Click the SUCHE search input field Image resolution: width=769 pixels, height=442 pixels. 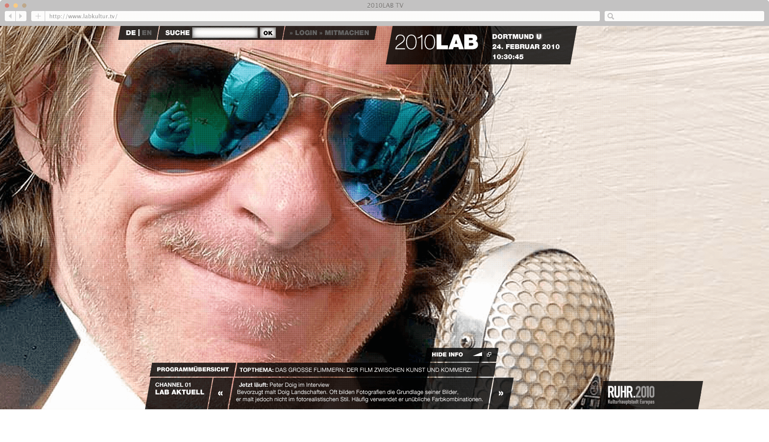click(225, 33)
